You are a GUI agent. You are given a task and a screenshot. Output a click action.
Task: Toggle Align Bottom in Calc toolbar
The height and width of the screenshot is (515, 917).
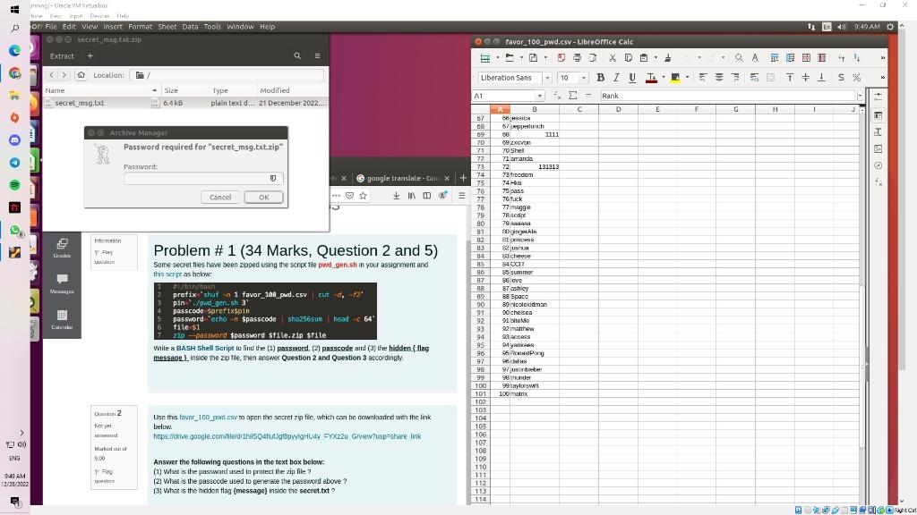(x=822, y=78)
